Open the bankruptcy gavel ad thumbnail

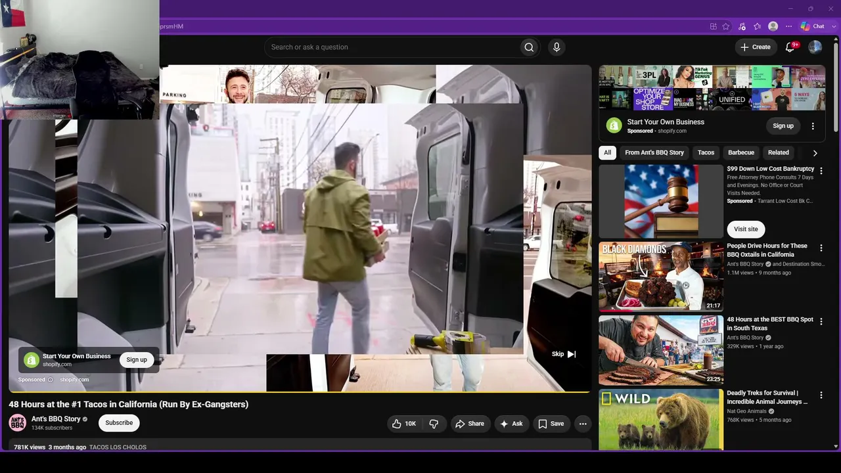click(x=661, y=201)
